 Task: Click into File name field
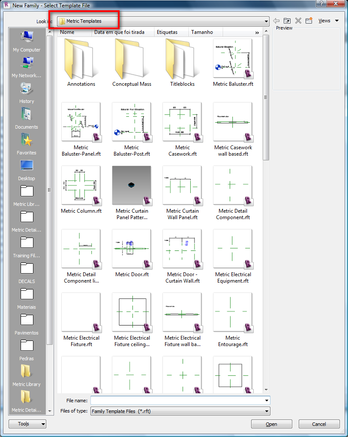tap(177, 401)
